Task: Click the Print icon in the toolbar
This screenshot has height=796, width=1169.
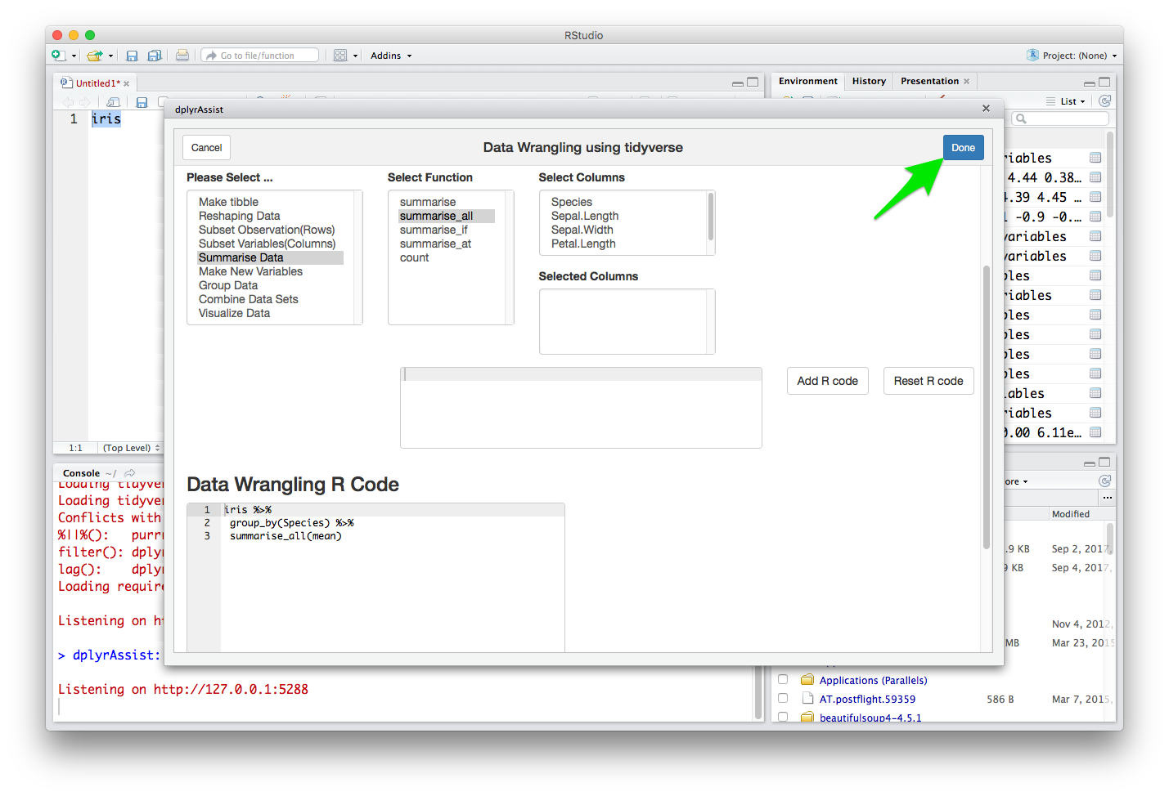Action: pos(182,56)
